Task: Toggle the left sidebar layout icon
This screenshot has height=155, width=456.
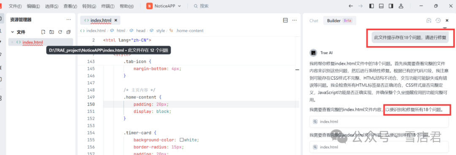Action: point(372,6)
